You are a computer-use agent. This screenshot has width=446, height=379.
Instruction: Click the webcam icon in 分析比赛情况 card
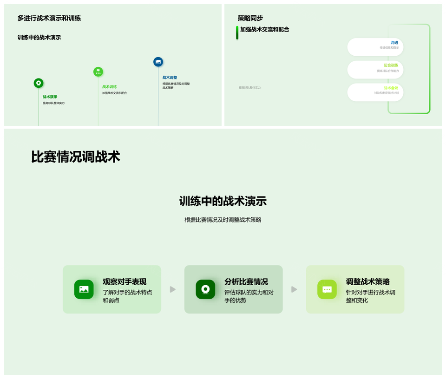click(205, 289)
